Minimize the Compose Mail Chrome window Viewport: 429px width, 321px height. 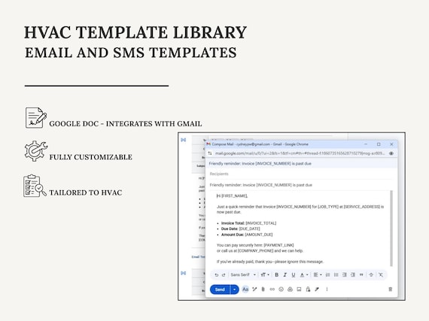[x=366, y=144]
